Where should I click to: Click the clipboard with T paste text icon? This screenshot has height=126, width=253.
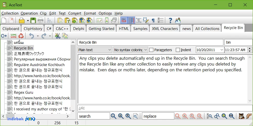pos(68,20)
